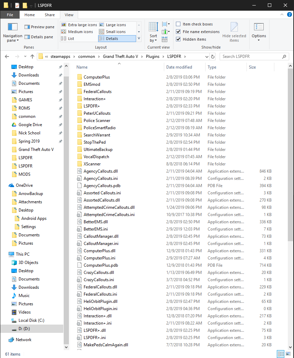Click the steamapps breadcrumb
Screen dimensions: 294x358
pos(61,57)
